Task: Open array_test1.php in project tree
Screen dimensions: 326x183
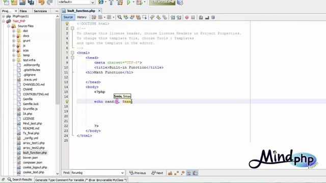Action: click(x=34, y=143)
